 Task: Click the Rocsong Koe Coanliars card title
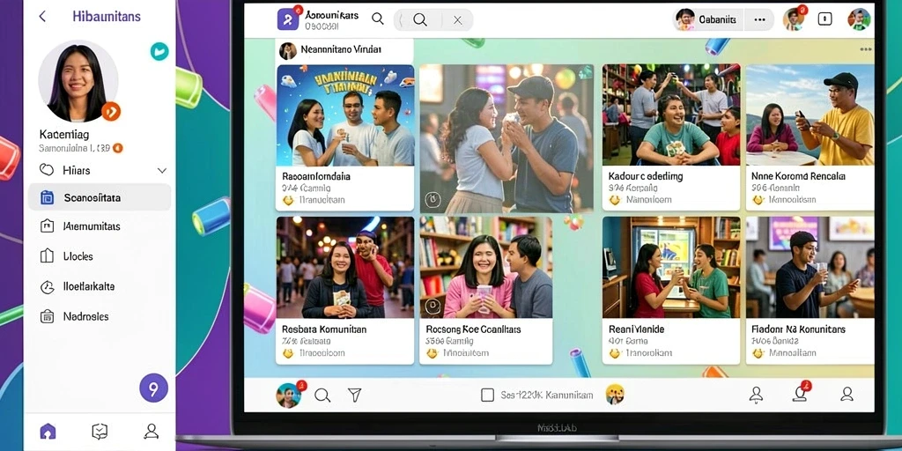pos(473,329)
